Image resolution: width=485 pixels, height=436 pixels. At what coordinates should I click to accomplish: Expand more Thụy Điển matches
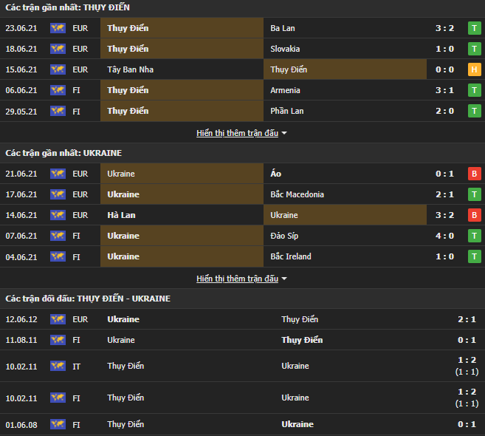[237, 133]
